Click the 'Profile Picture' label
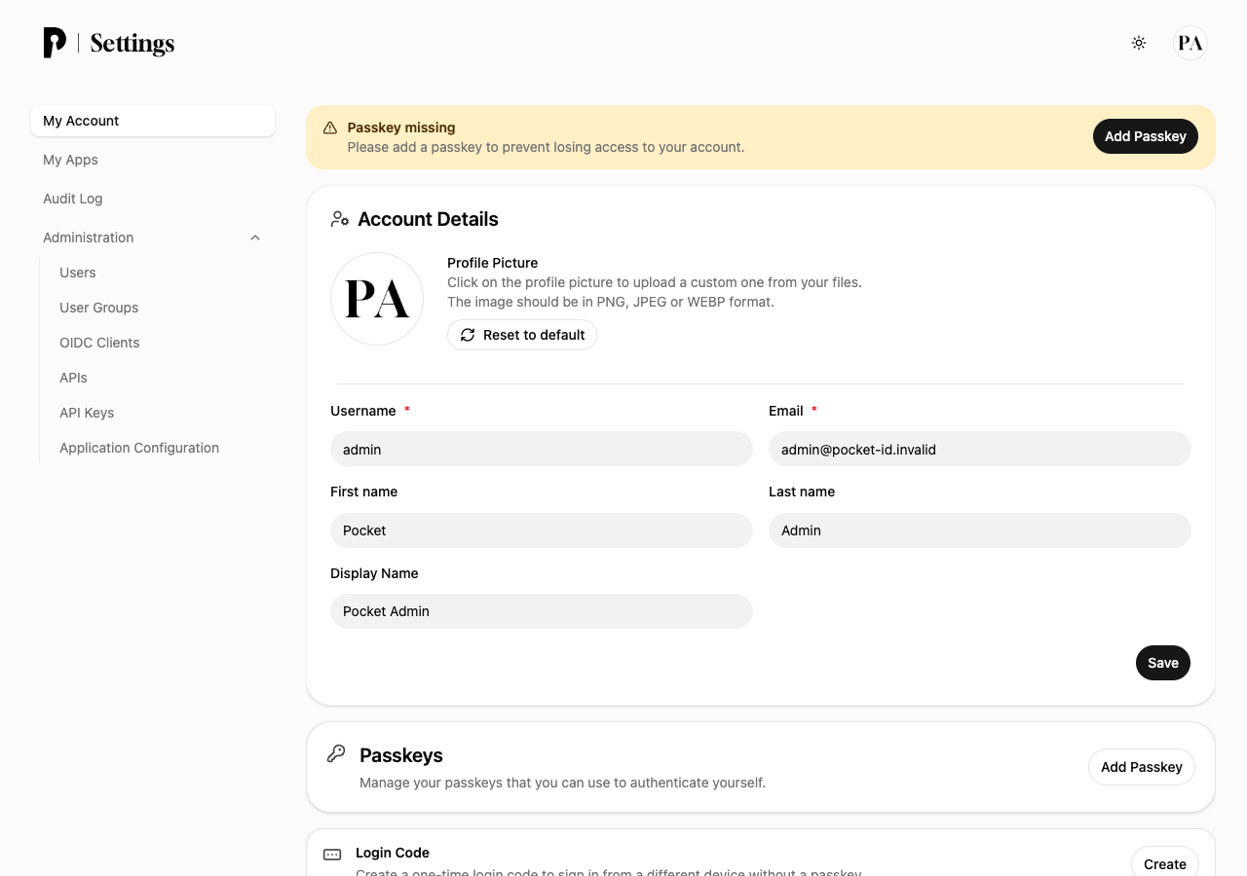Viewport: 1247px width, 876px height. 493,263
